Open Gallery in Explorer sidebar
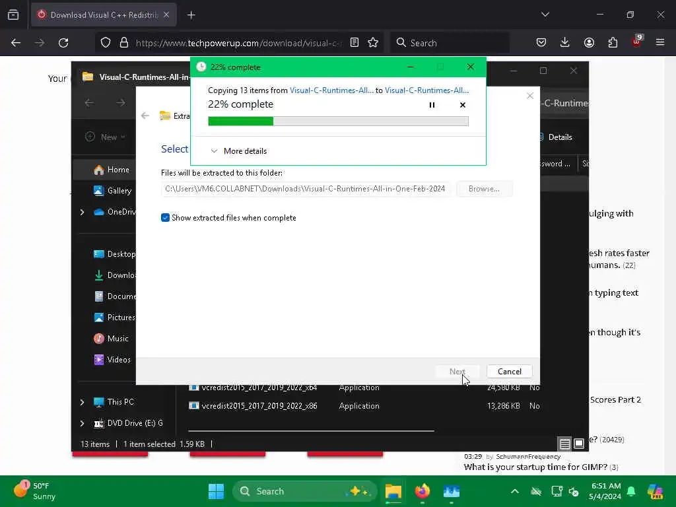 112,191
